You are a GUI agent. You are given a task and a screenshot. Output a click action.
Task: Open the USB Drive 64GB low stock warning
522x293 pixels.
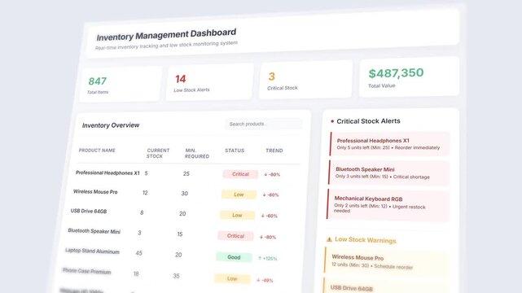pos(385,286)
